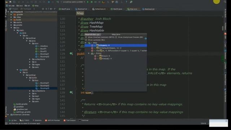231x130 pixels.
Task: Switch to BoxImpl1.kt editor tab
Action: pos(81,9)
